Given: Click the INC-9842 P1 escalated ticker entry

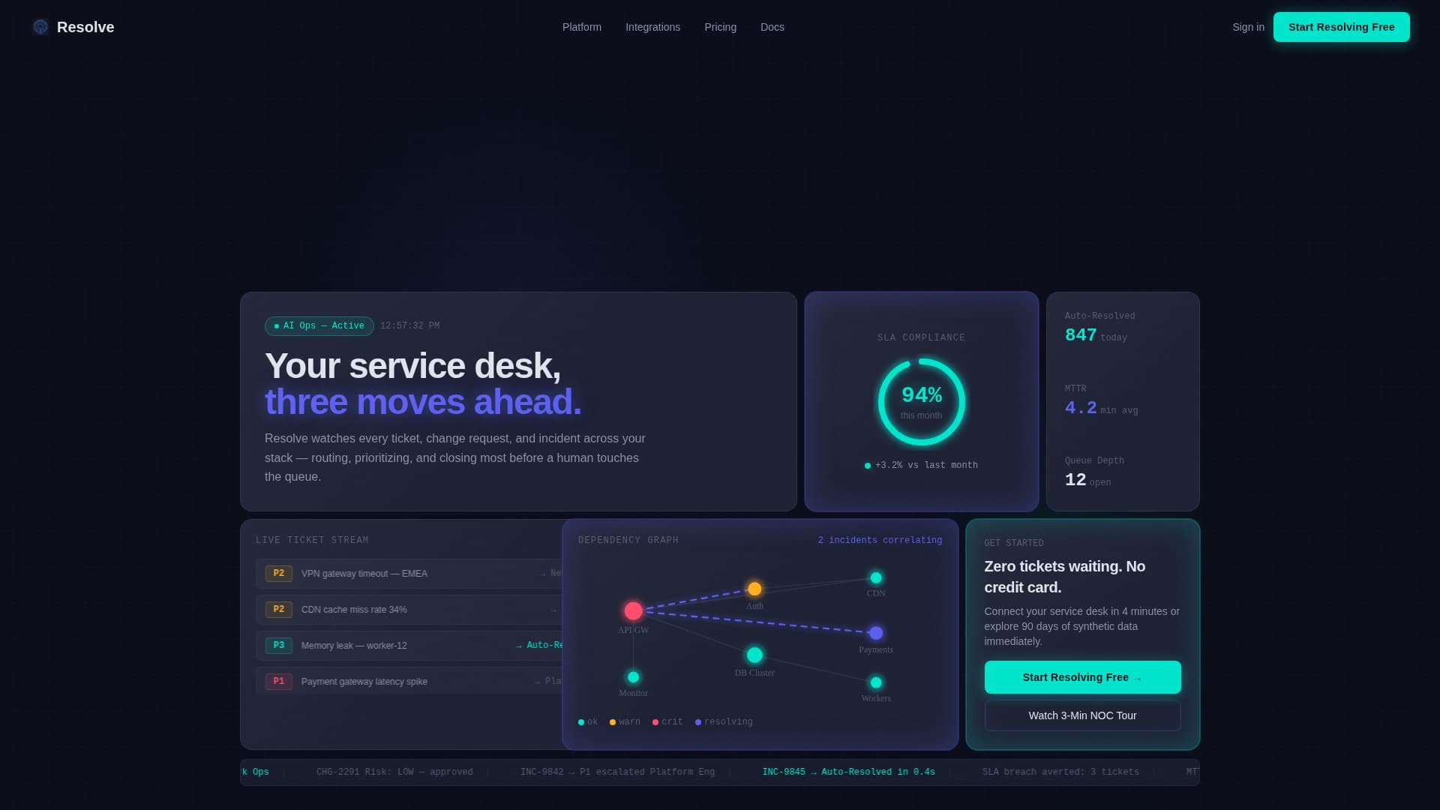Looking at the screenshot, I should point(617,772).
